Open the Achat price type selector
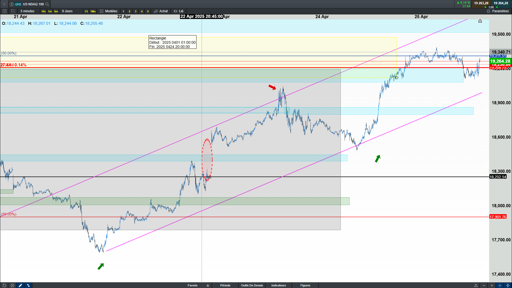 click(161, 11)
